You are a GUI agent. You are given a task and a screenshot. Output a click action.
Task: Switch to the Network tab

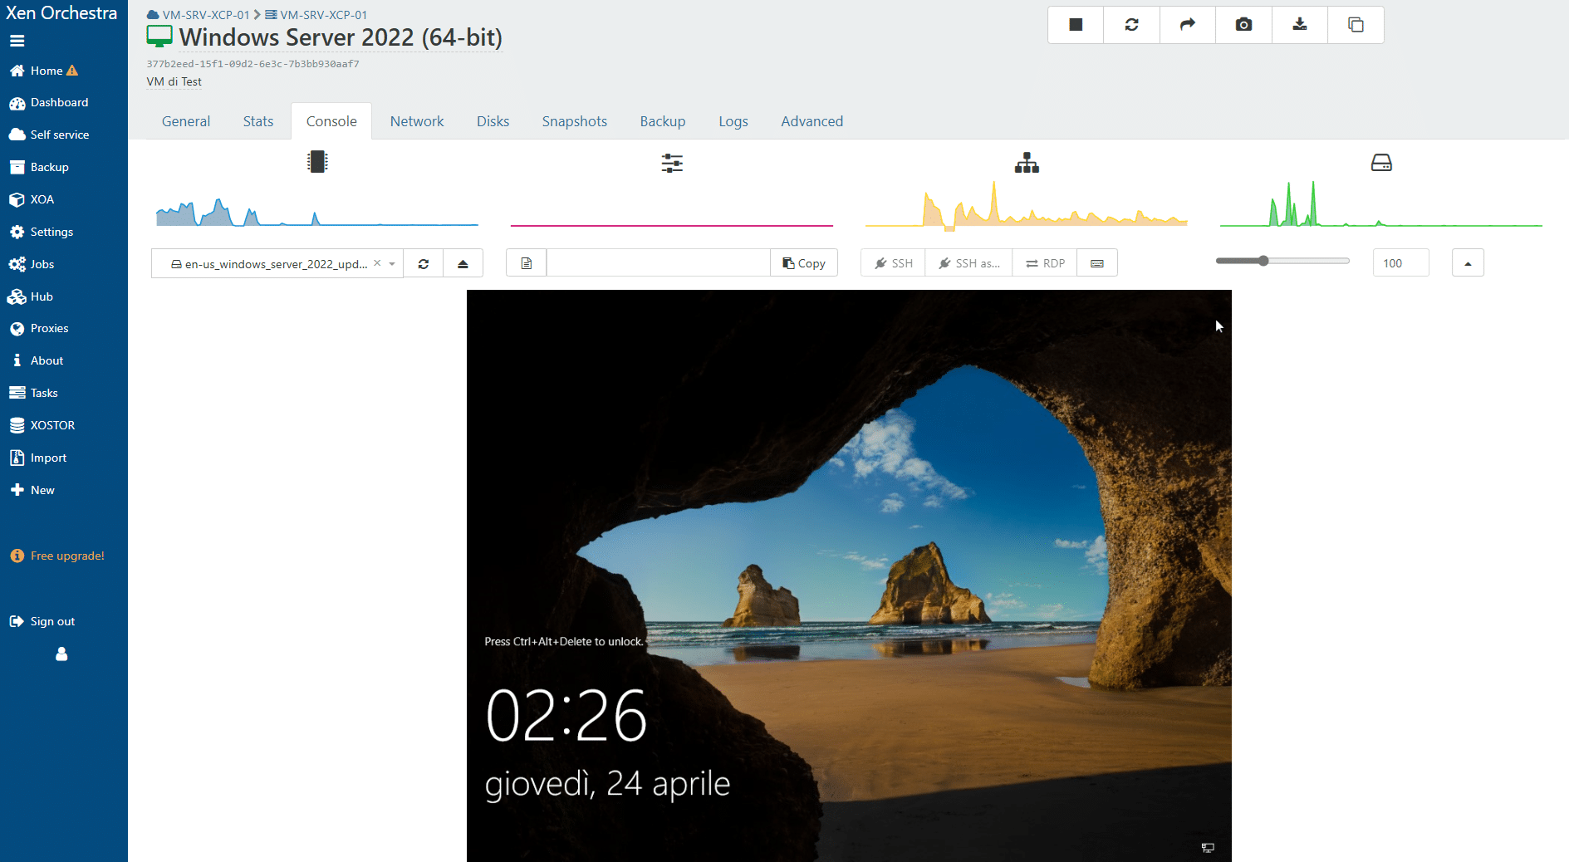tap(417, 121)
